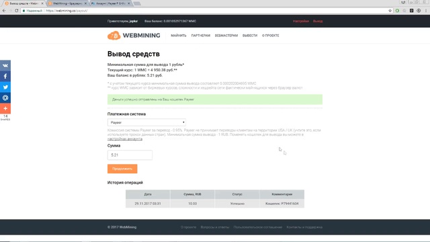The height and width of the screenshot is (242, 430).
Task: Click the secure lock icon in address bar
Action: coord(24,11)
